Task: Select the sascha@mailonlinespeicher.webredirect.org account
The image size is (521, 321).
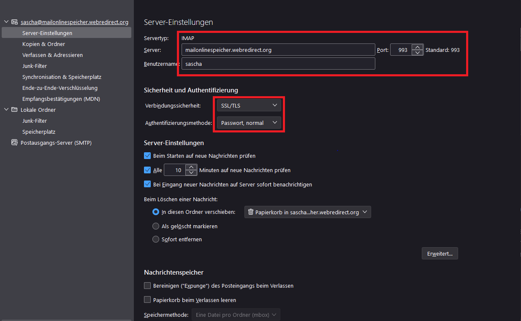Action: 74,22
